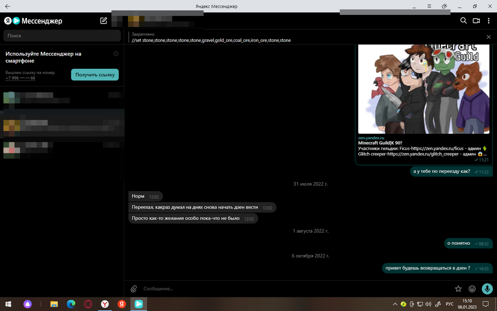Screen dimensions: 497x311
Task: Select message 'а у тебе по переезду как?'
Action: point(451,171)
